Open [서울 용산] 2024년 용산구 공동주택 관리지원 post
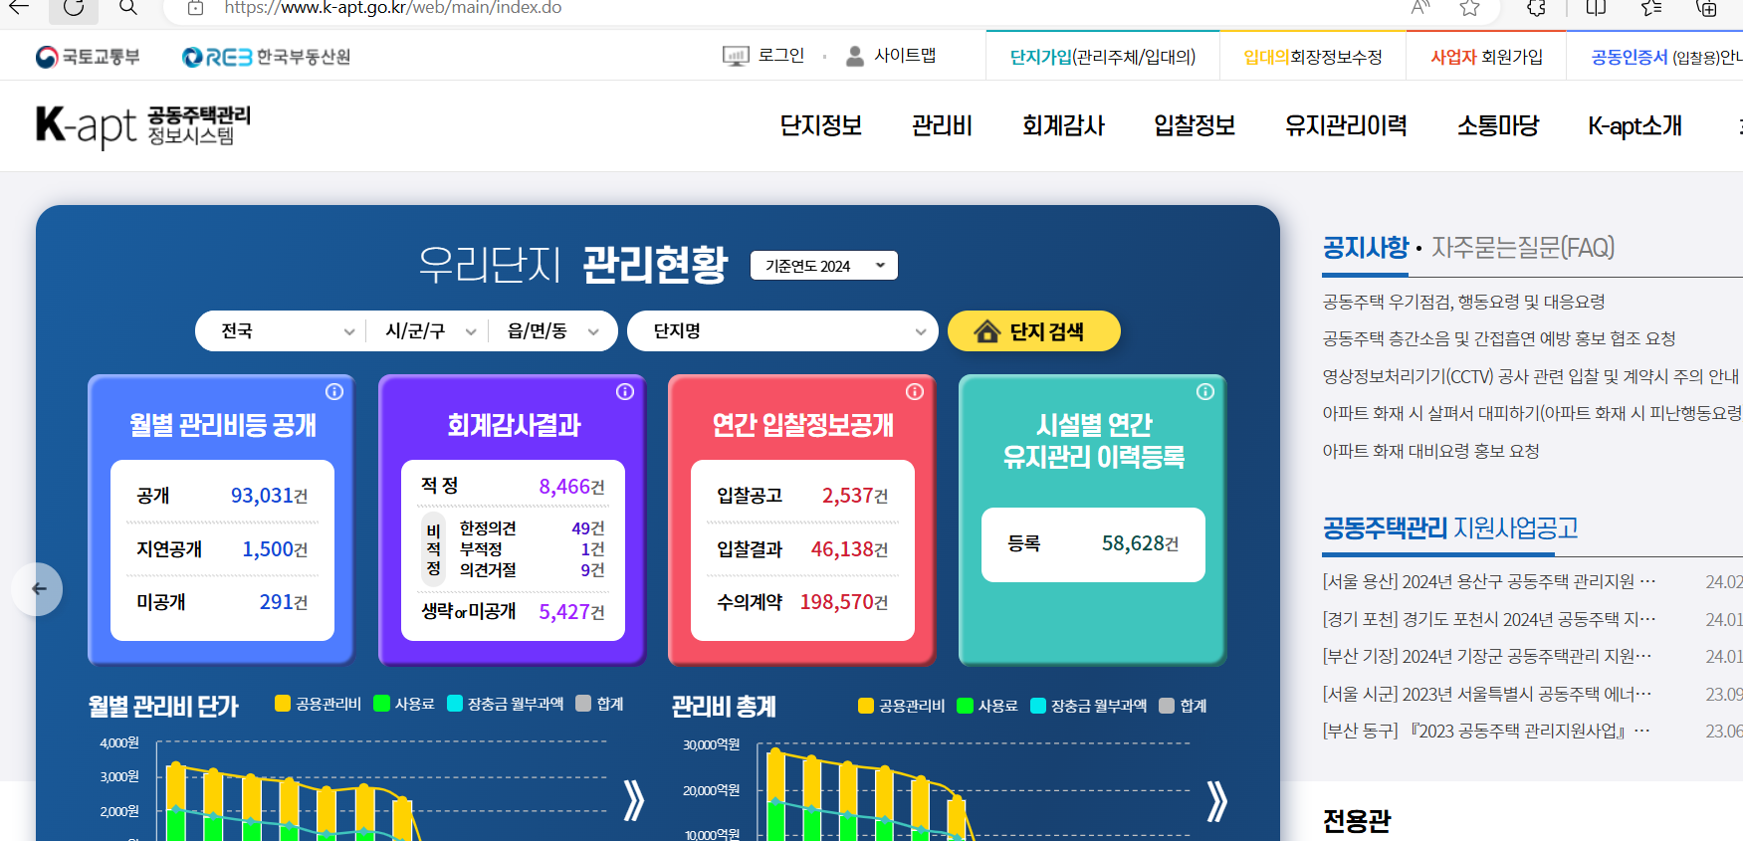Viewport: 1743px width, 841px height. coord(1489,581)
